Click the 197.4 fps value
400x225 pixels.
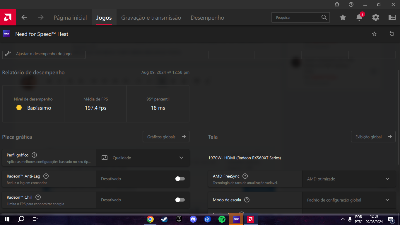[x=95, y=108]
